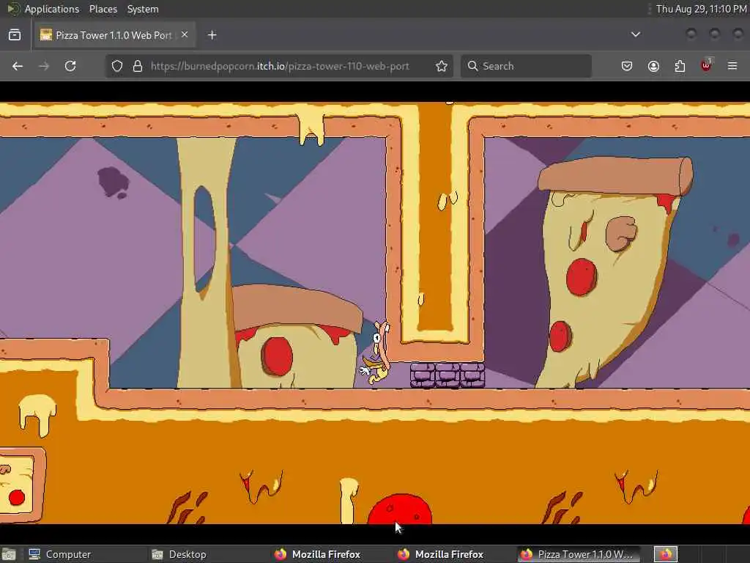Click the Firefox workspace switcher thumbnail
Image resolution: width=750 pixels, height=563 pixels.
pyautogui.click(x=666, y=554)
